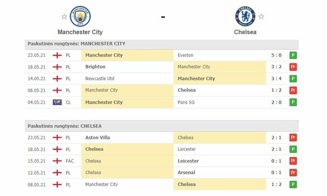Click Champions League flag icon on 04.05.21
The height and width of the screenshot is (196, 327).
57,102
